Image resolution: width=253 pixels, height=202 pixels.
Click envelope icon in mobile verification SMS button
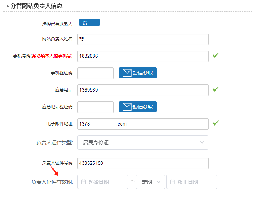tap(127, 73)
